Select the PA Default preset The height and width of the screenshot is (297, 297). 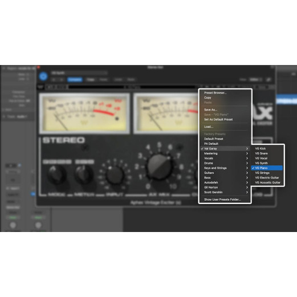click(x=211, y=144)
